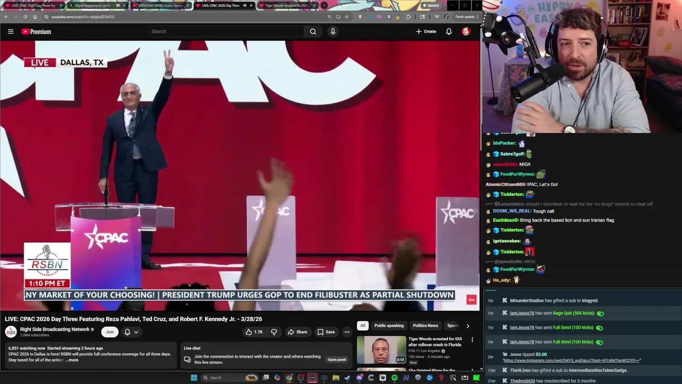Screen dimensions: 682x384
Task: Click MisunderStudios gifted sub entry
Action: coord(583,301)
